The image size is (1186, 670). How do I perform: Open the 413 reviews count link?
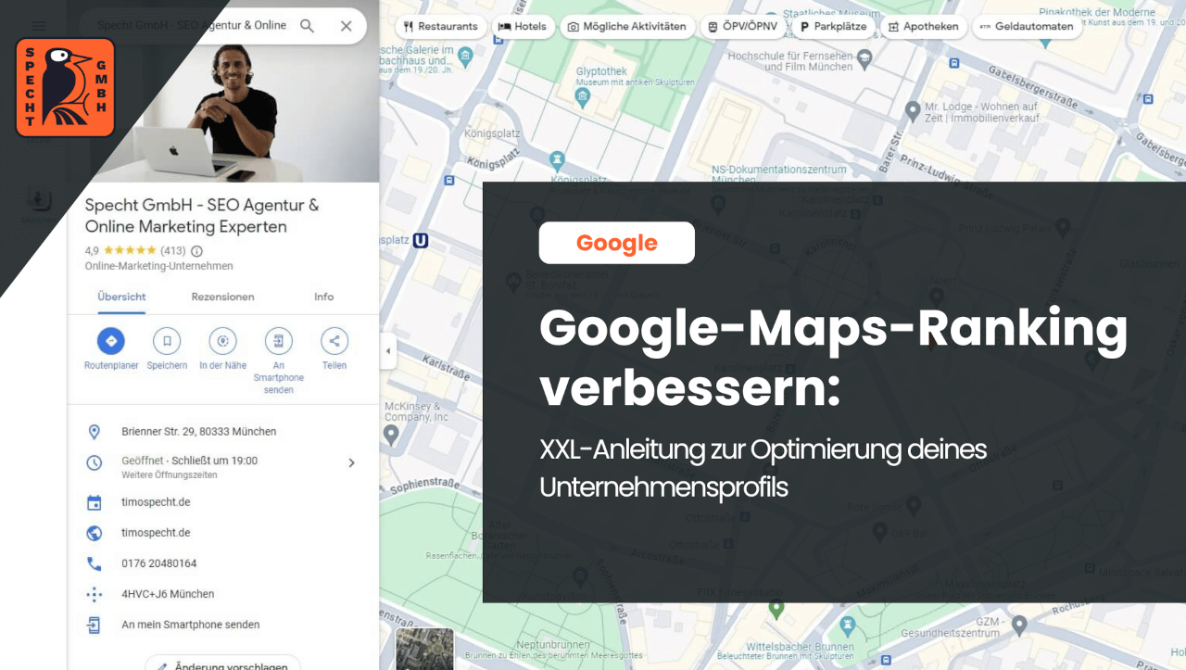[x=173, y=250]
